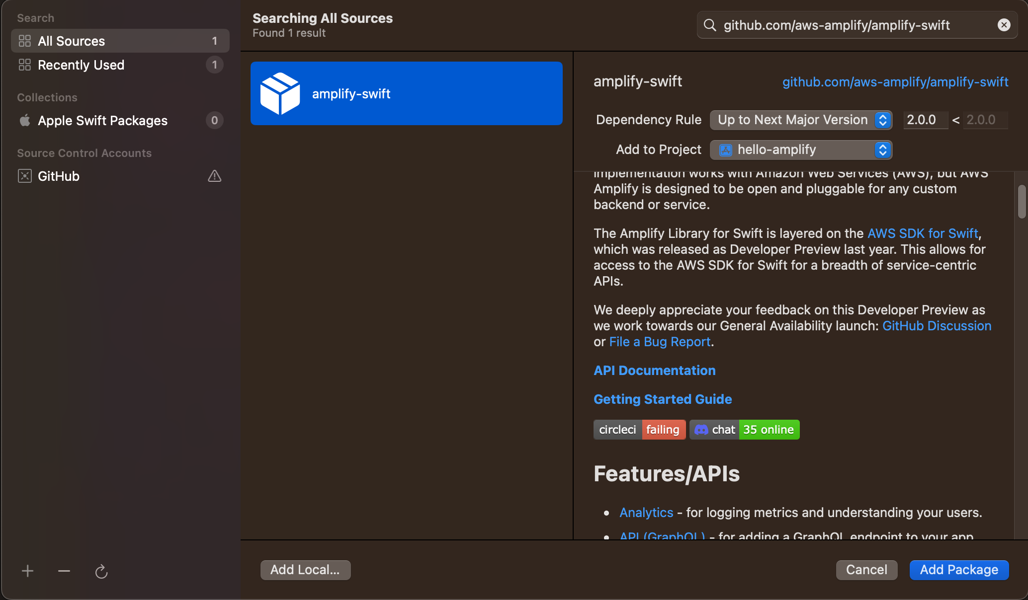
Task: Click the Add to Project label
Action: click(659, 150)
